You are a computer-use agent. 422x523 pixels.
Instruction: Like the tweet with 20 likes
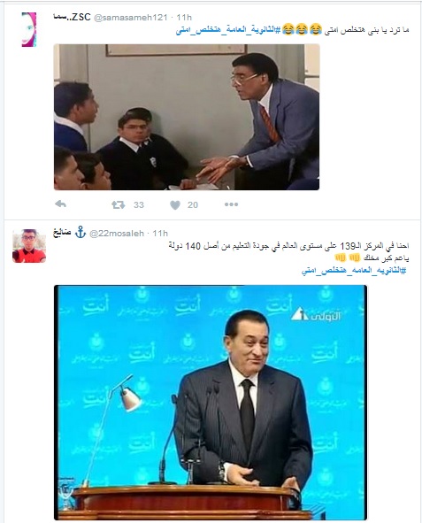[x=175, y=204]
